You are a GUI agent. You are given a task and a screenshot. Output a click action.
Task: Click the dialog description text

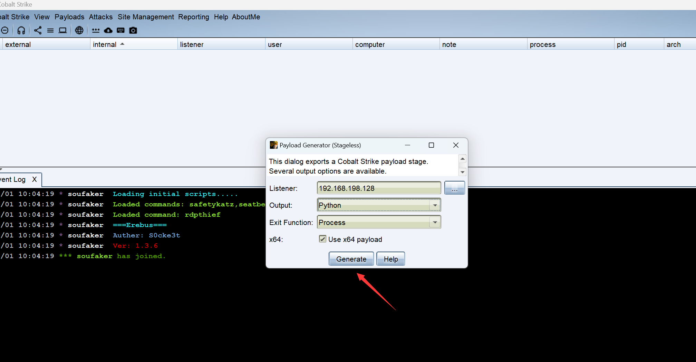(348, 166)
